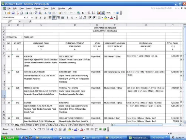The image size is (186, 140).
Task: Open the Font name dropdown
Action: coord(25,18)
